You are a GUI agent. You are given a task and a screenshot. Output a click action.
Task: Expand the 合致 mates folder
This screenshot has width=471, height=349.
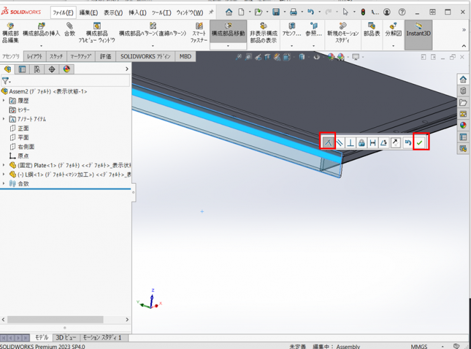coord(4,184)
